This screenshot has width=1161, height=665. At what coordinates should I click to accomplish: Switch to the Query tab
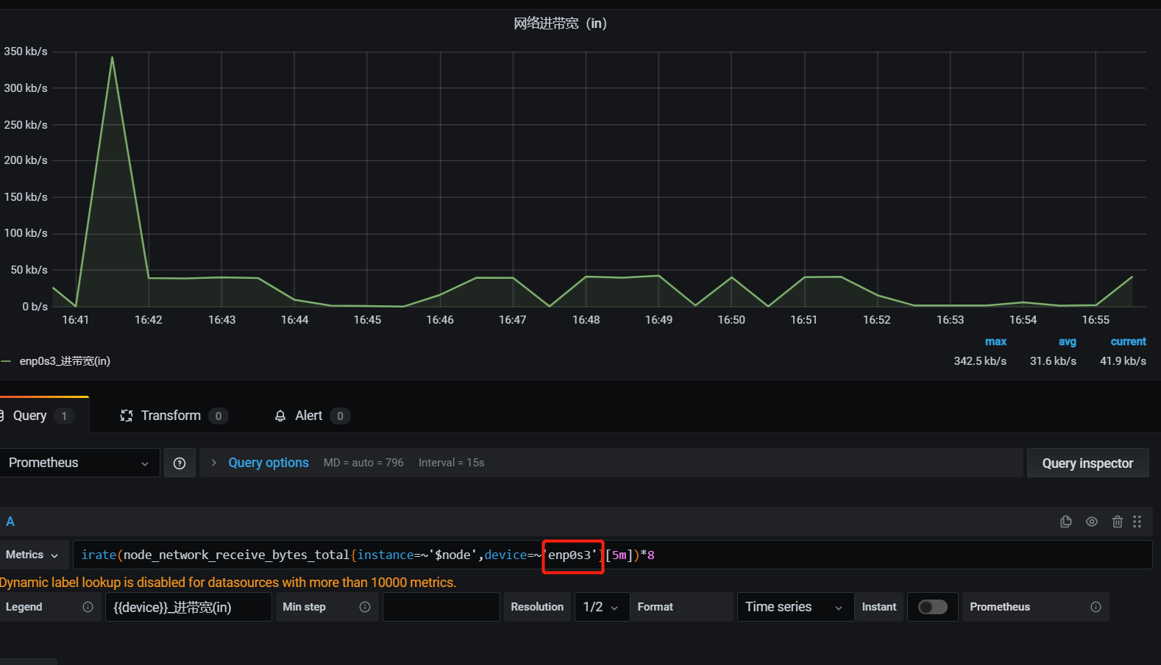coord(44,416)
